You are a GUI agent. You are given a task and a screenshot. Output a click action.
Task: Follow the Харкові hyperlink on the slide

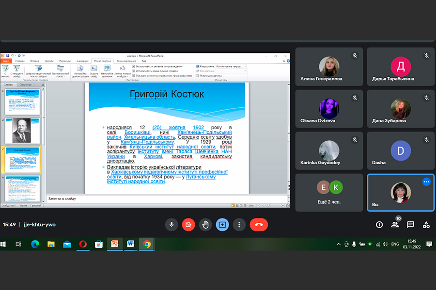click(153, 157)
